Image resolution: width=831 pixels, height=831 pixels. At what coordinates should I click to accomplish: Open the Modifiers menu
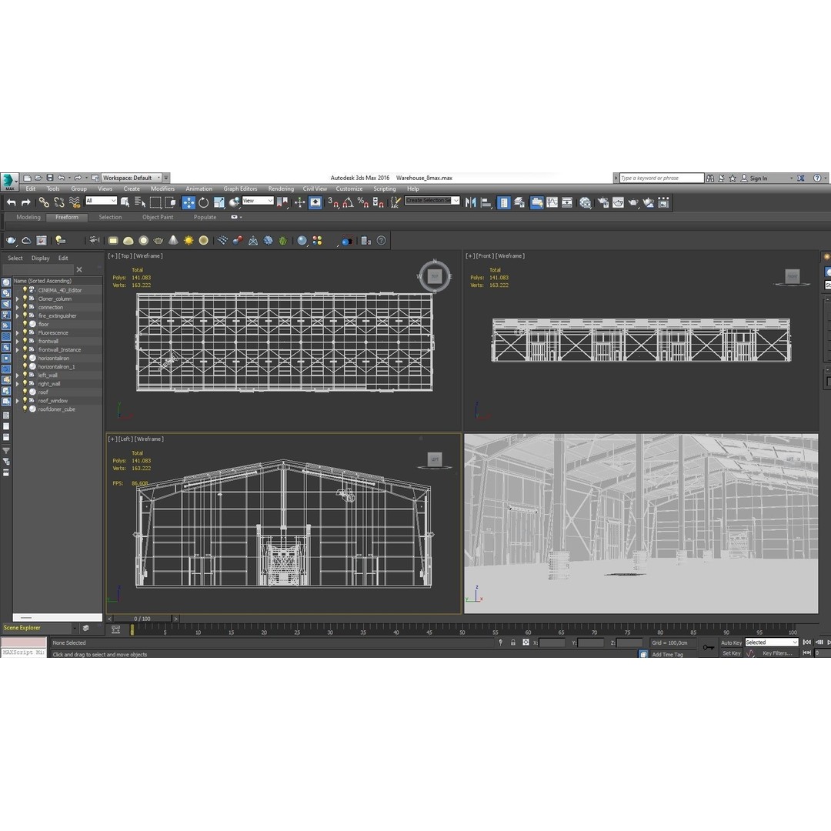pyautogui.click(x=162, y=189)
